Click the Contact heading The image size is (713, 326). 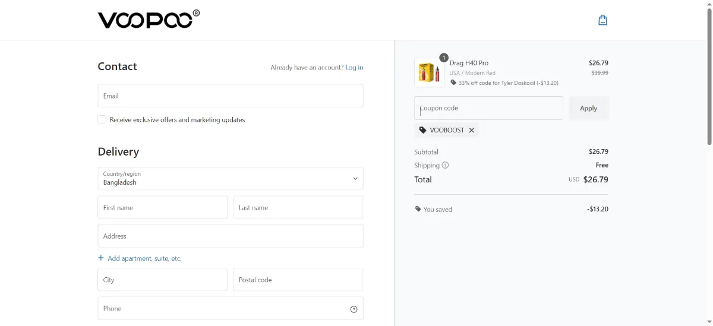(117, 67)
